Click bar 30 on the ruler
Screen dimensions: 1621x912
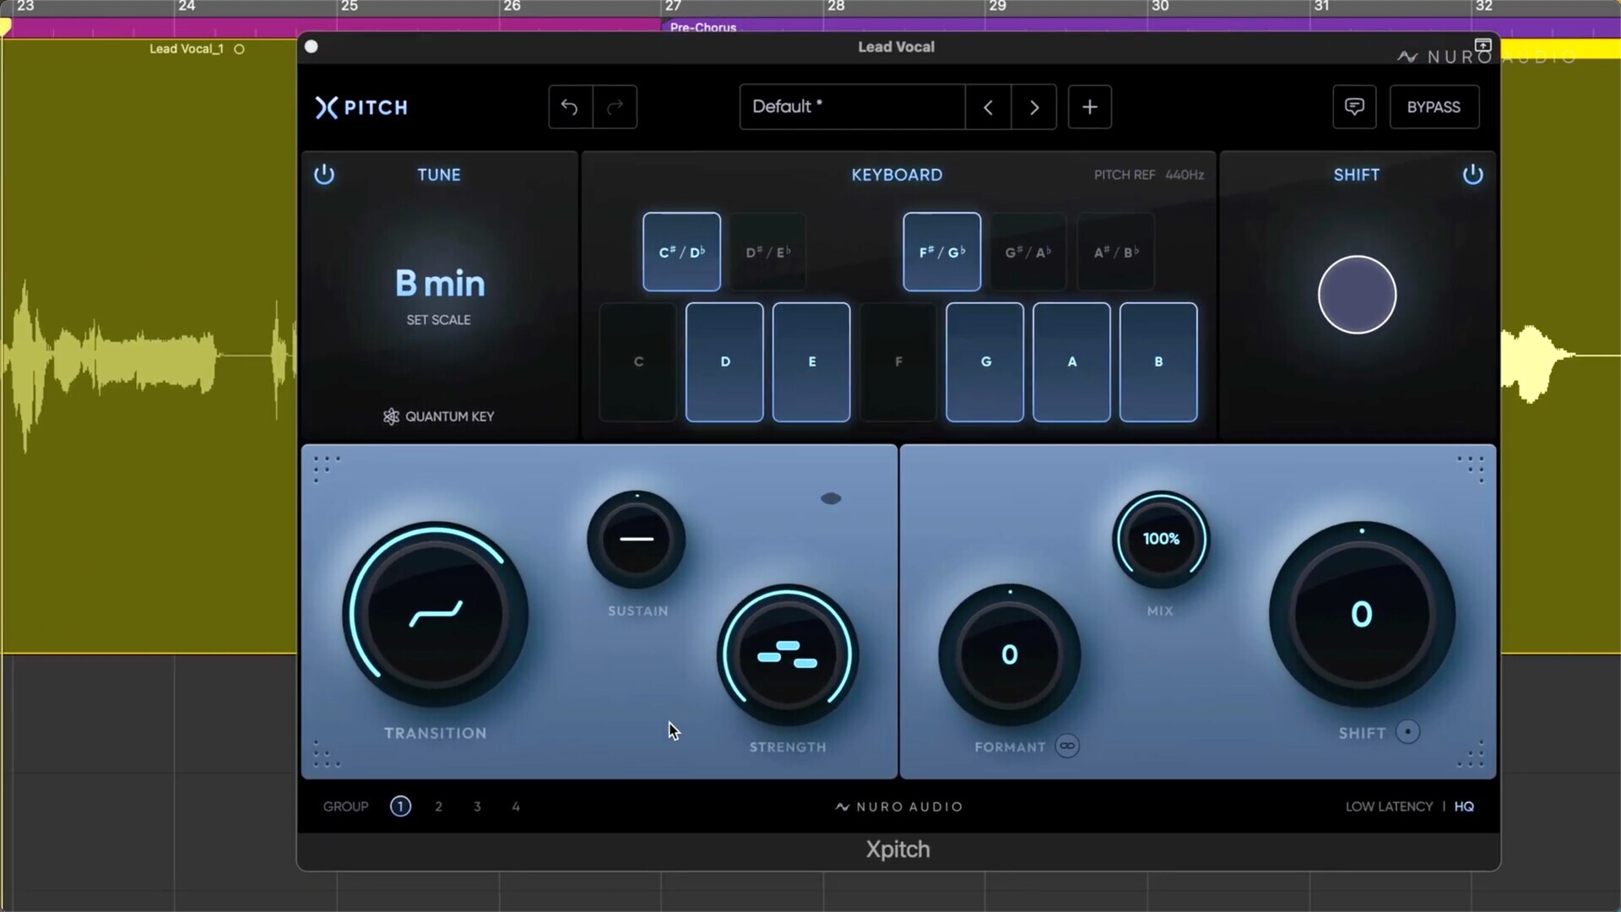(1159, 6)
